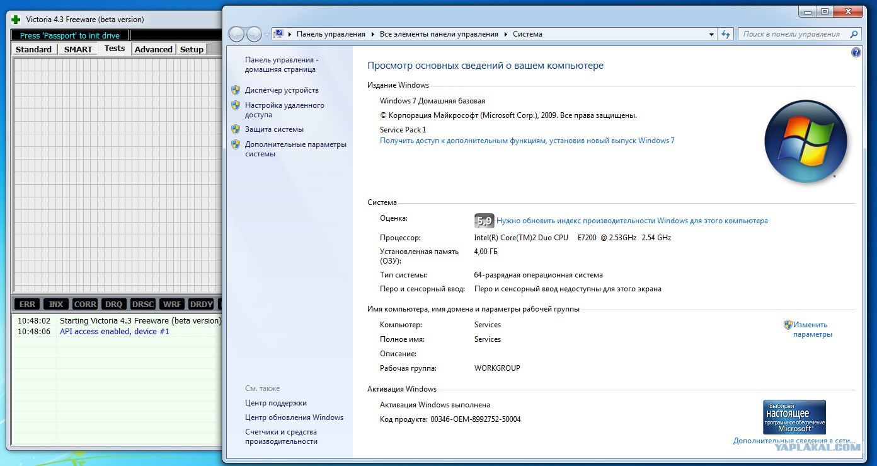Click the WRF status indicator in Victoria

[x=172, y=304]
